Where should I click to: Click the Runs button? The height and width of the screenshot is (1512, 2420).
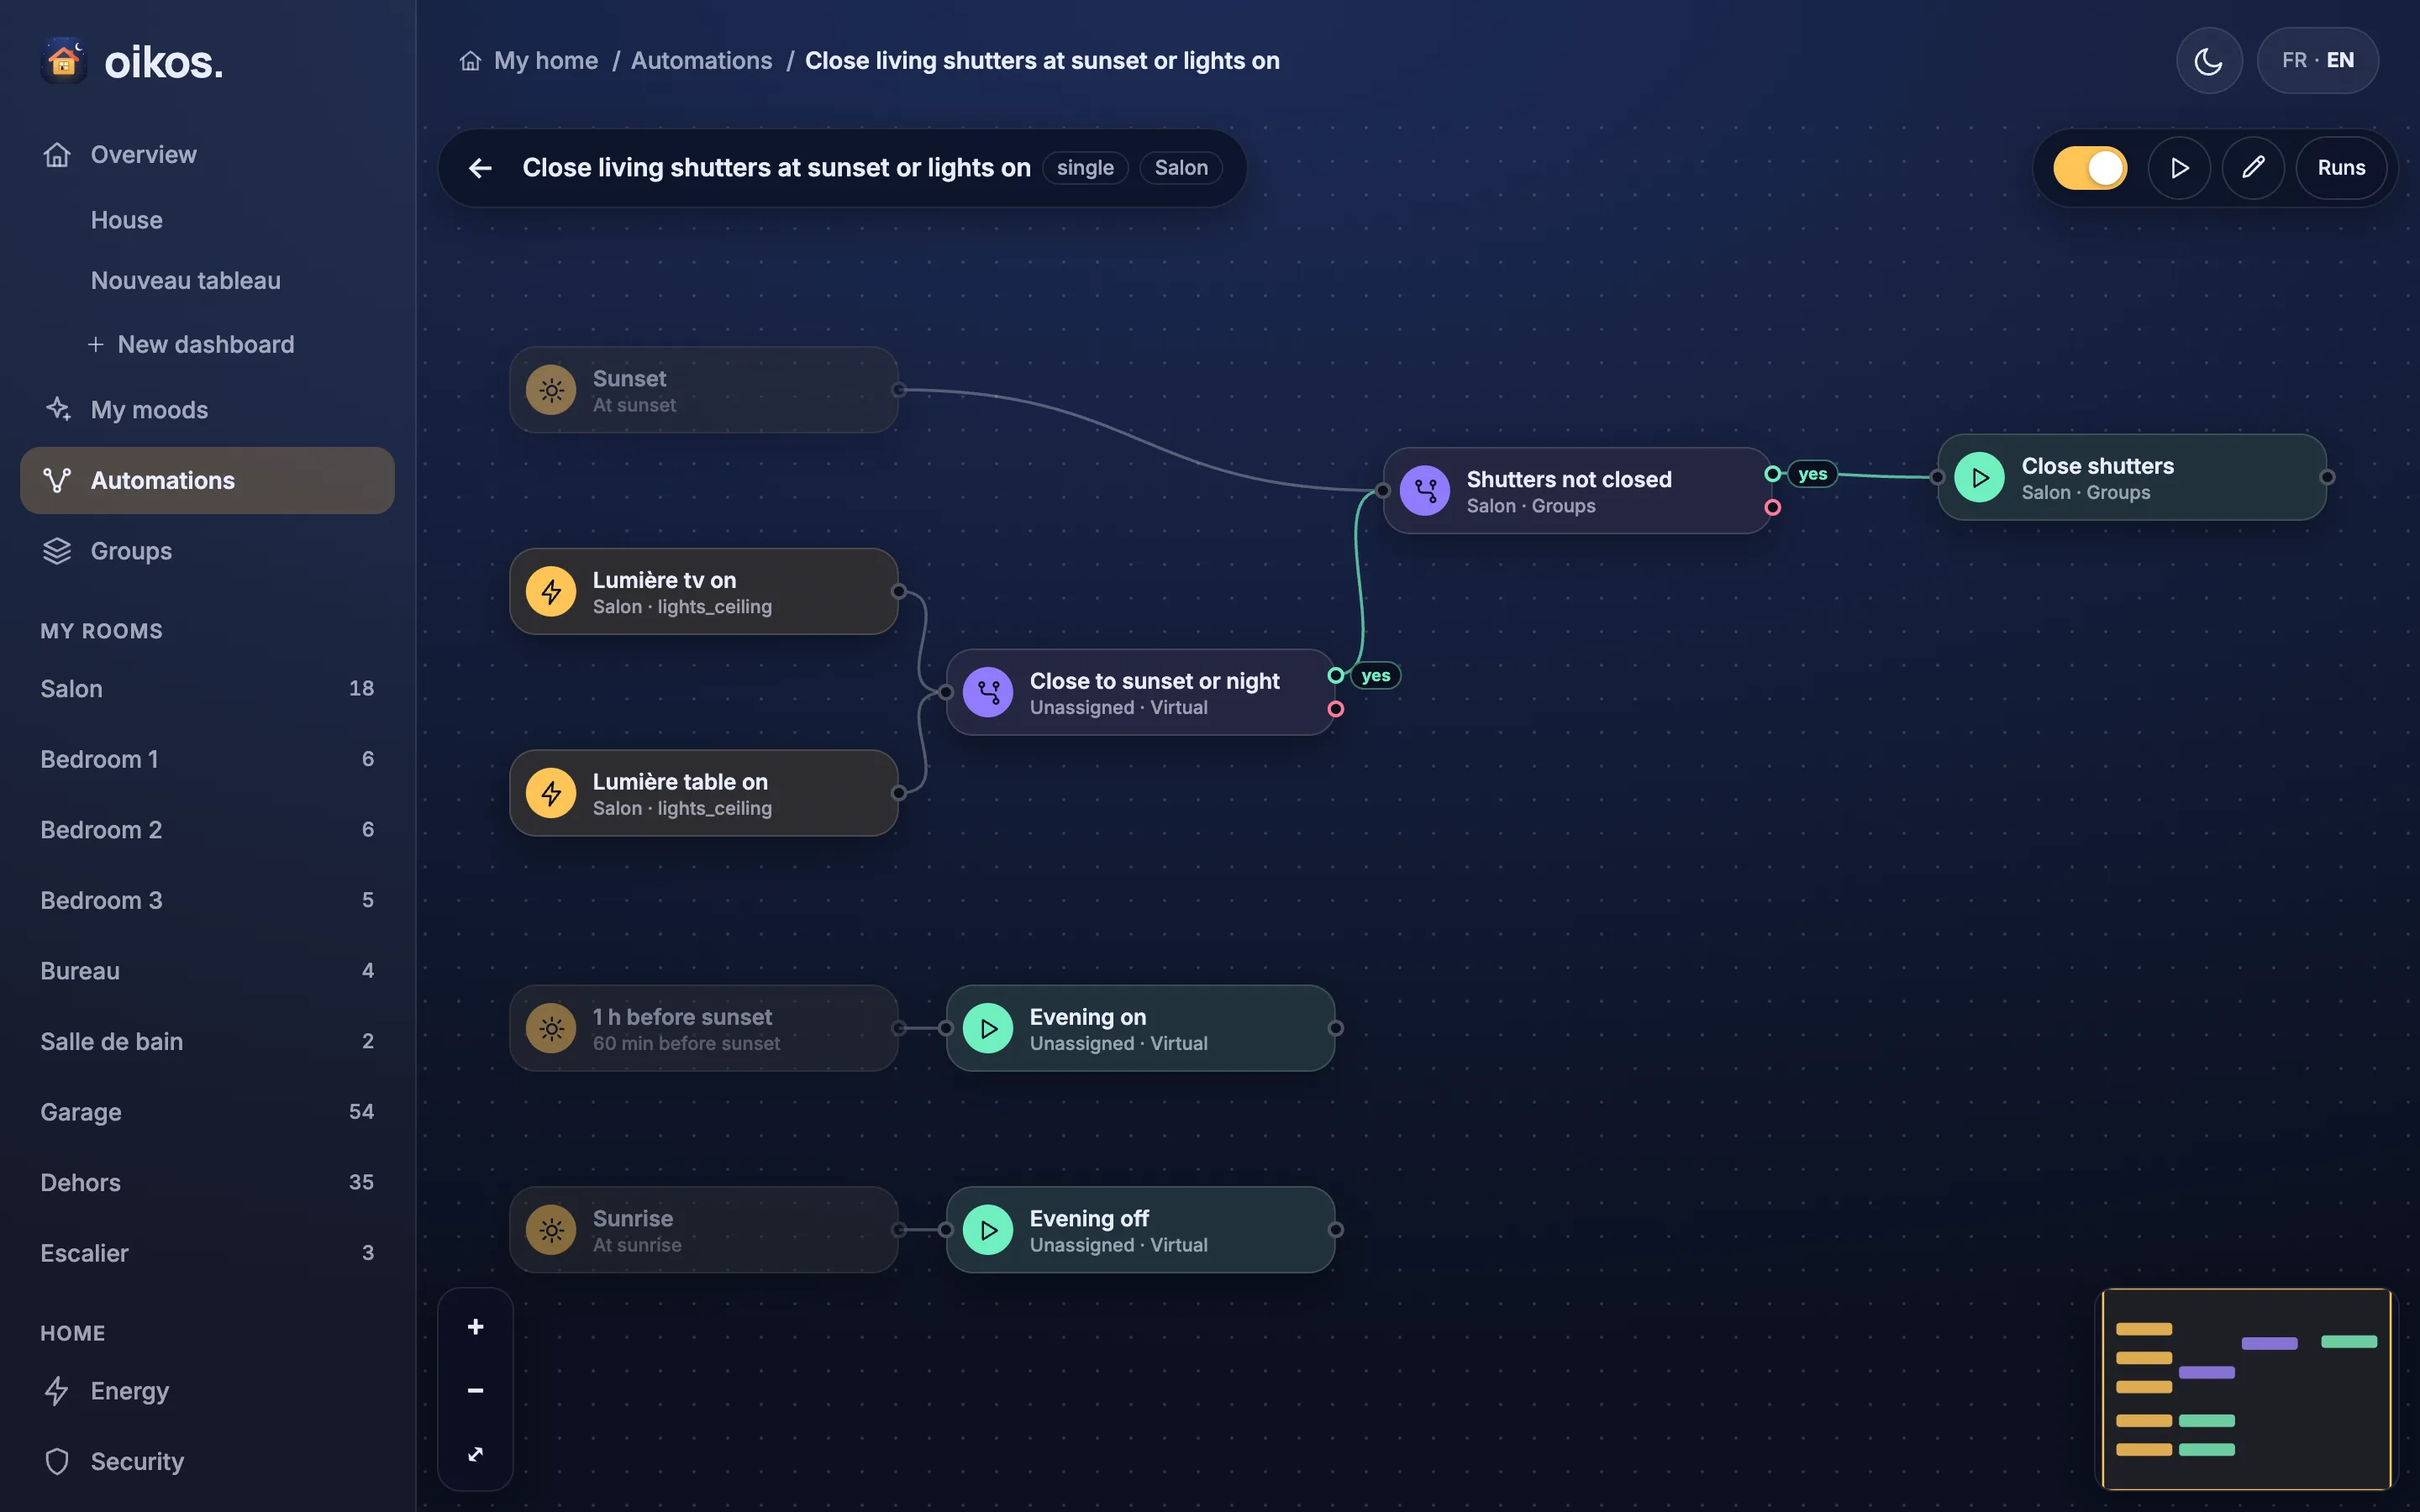[2341, 168]
